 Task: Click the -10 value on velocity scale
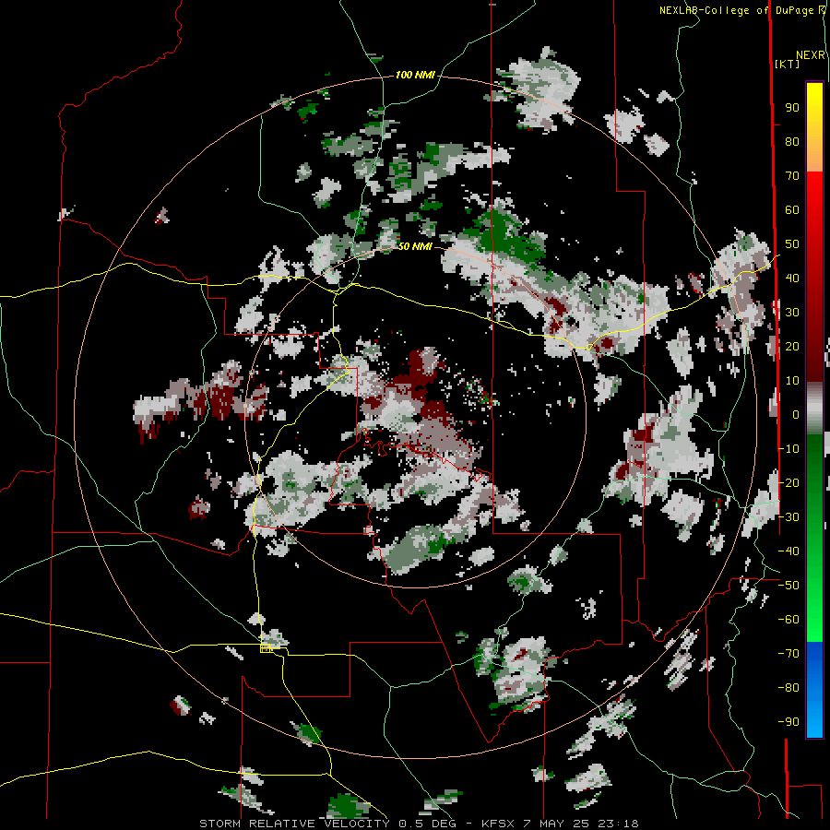pos(788,449)
